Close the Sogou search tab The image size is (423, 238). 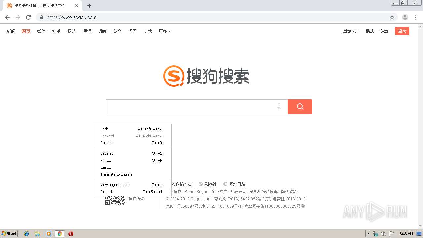point(77,6)
